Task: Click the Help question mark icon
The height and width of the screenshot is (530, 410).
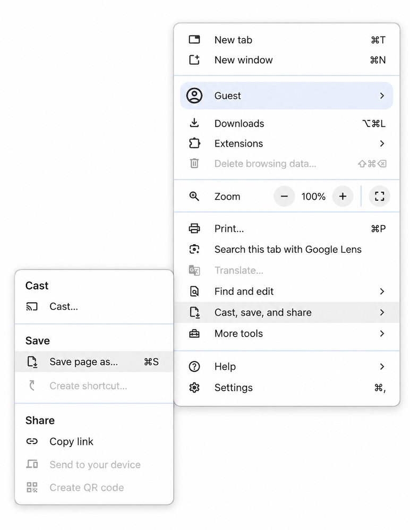Action: 194,366
